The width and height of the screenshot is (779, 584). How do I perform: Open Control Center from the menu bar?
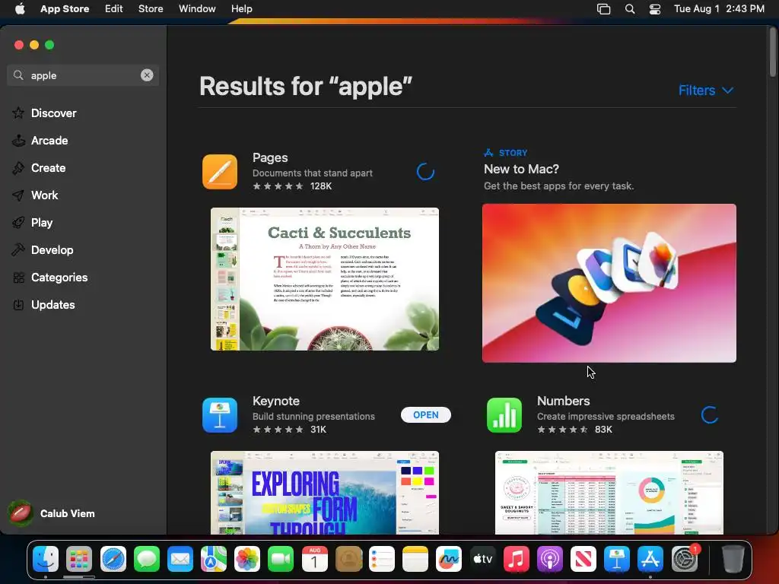pos(655,8)
